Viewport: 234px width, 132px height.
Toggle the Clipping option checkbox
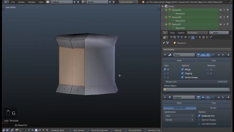182,73
